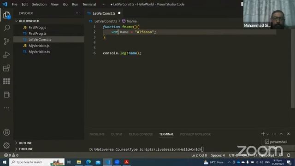Open File Explorer from taskbar

coord(79,162)
